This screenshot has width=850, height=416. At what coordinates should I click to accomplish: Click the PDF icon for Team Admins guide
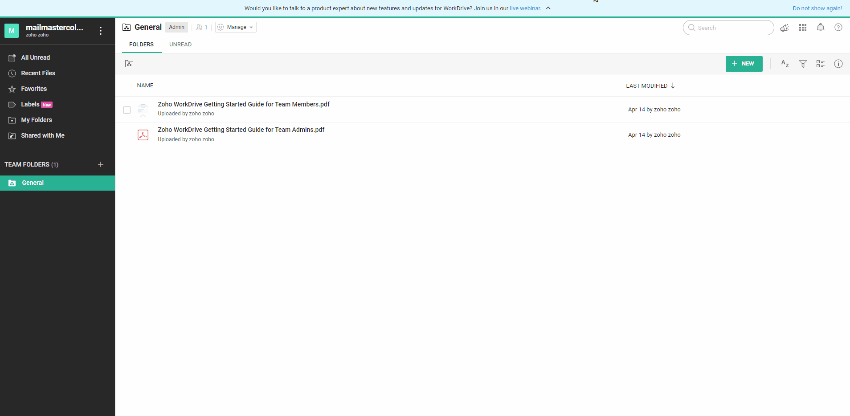pos(143,135)
